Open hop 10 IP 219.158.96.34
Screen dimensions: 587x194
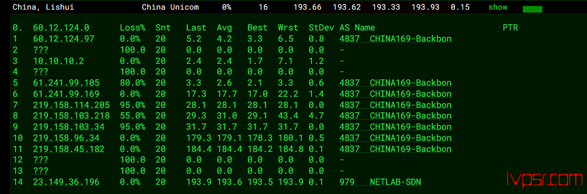[66, 138]
